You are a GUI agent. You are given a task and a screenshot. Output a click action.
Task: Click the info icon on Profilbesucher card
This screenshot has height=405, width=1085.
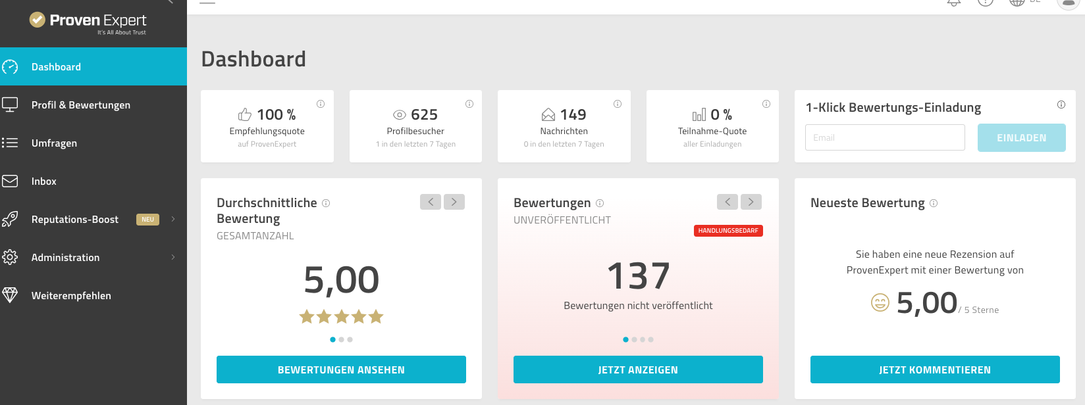pos(469,104)
